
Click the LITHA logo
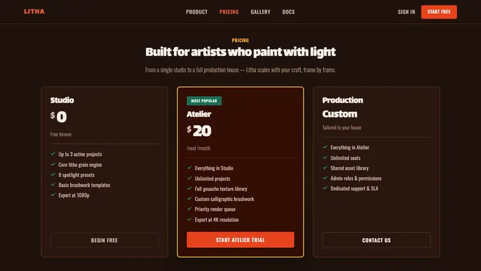click(x=34, y=11)
